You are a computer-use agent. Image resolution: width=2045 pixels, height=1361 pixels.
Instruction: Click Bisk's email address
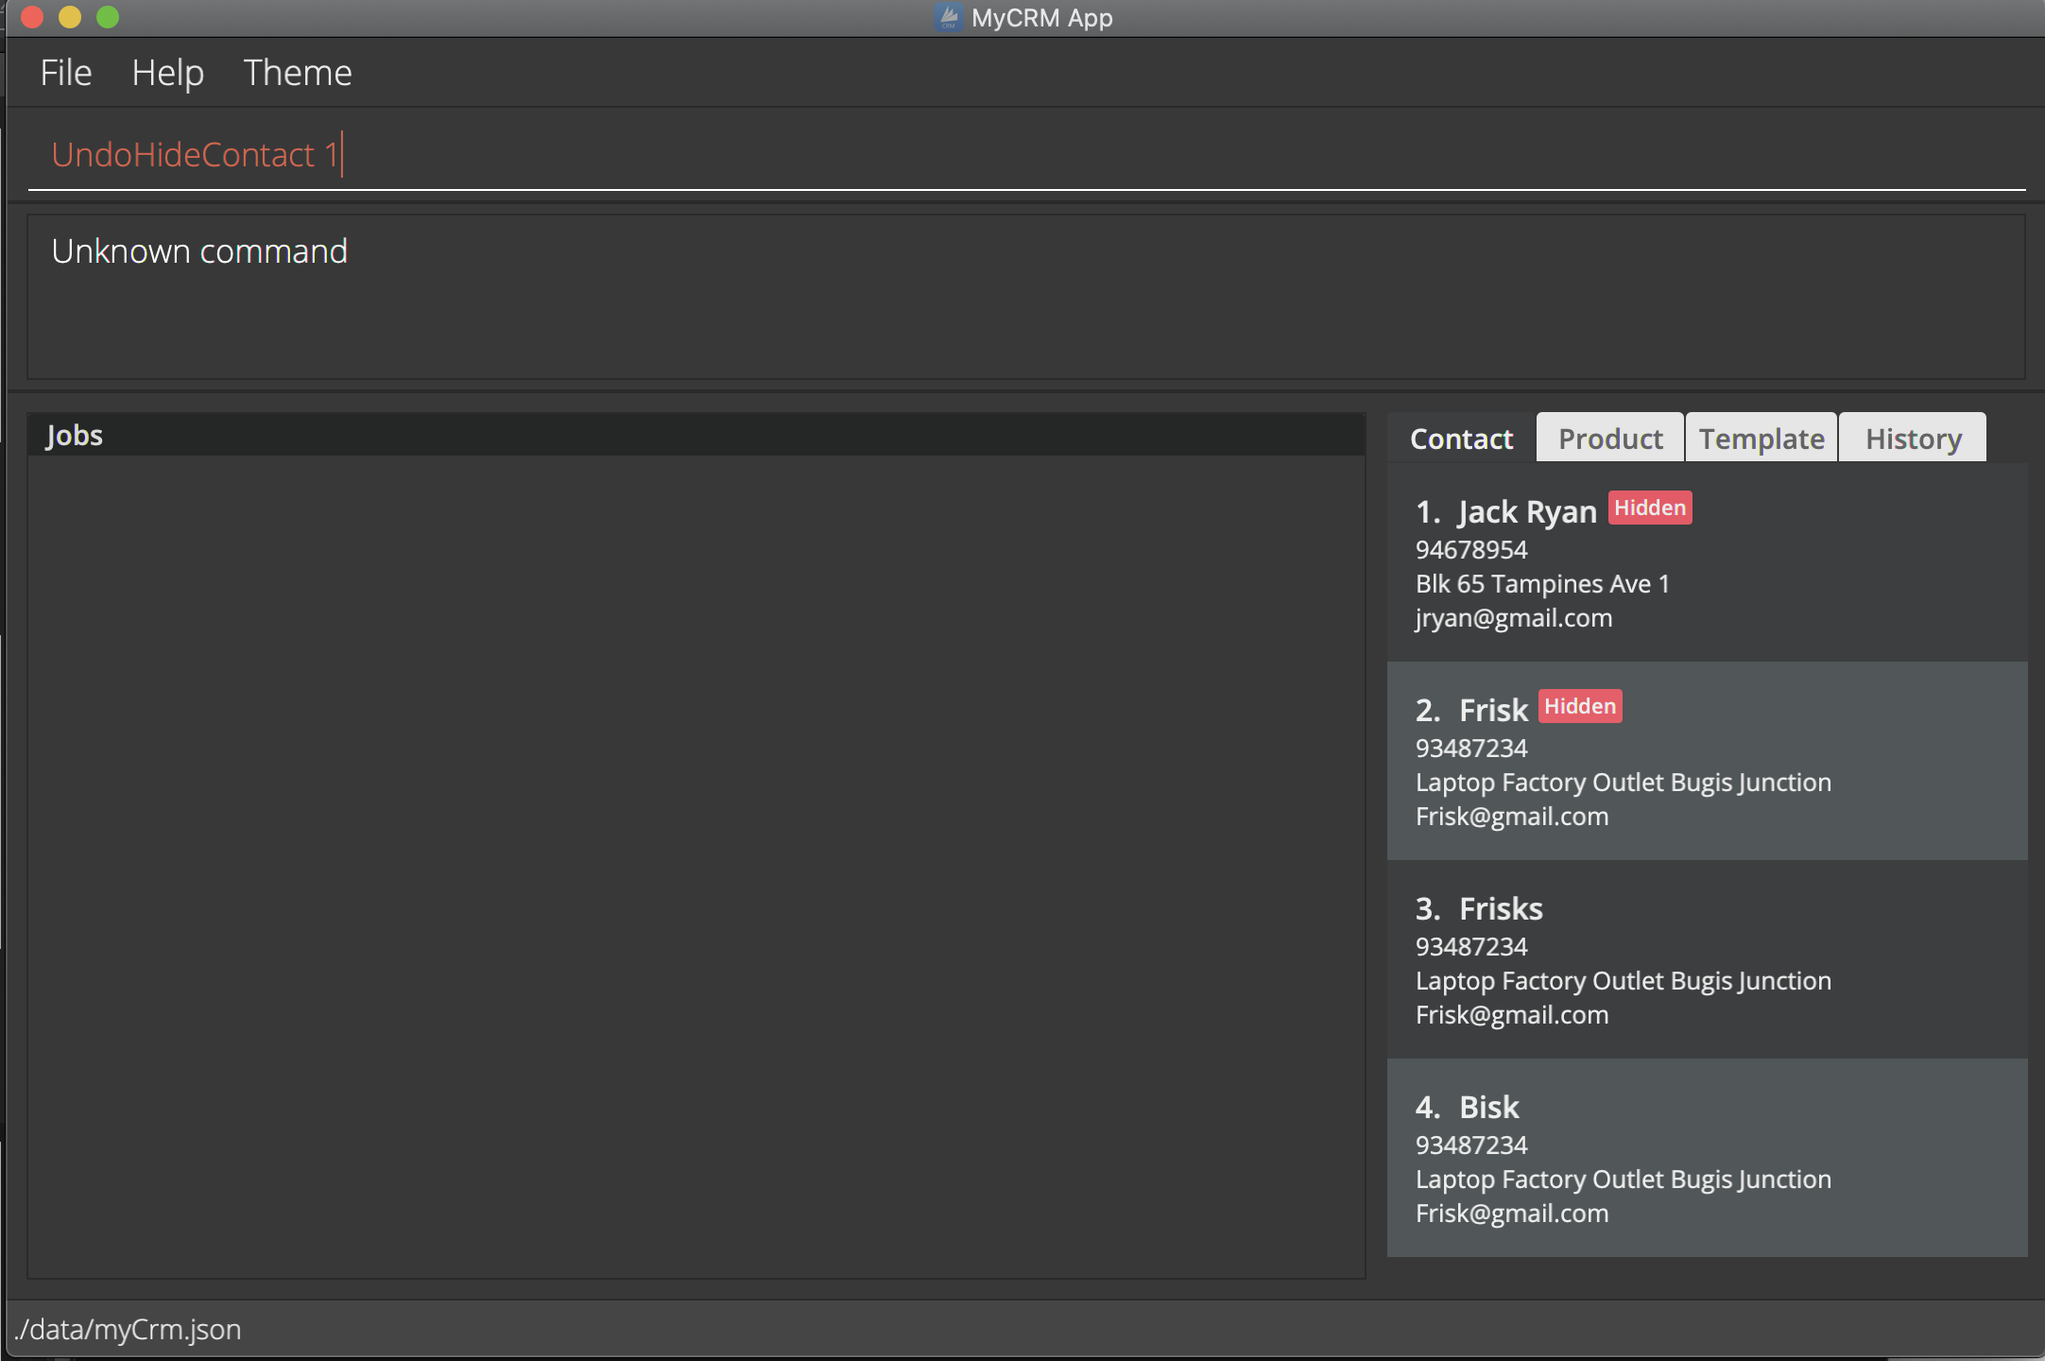coord(1512,1214)
